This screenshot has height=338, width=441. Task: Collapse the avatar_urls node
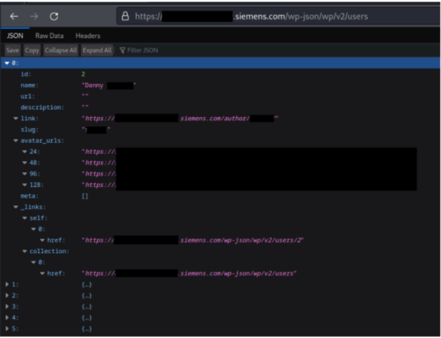pos(16,140)
